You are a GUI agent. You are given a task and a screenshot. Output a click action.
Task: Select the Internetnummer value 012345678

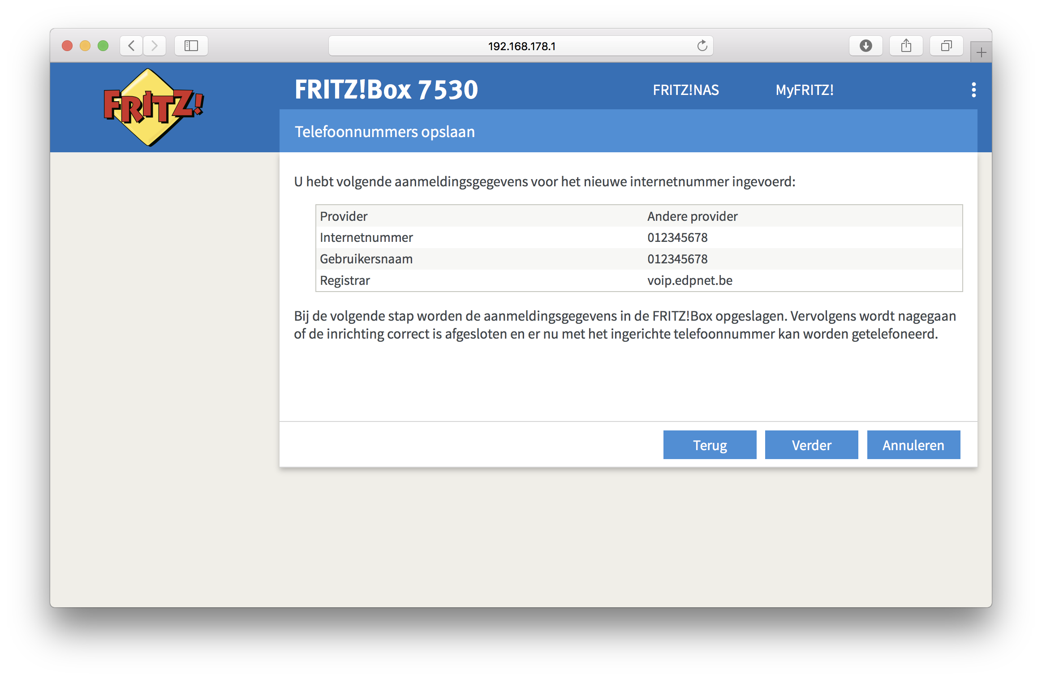coord(677,237)
